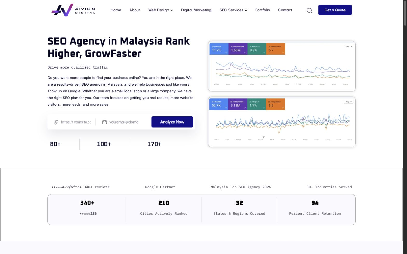
Task: Toggle Average CTR checkbox on 0.7% card
Action: (x=251, y=47)
